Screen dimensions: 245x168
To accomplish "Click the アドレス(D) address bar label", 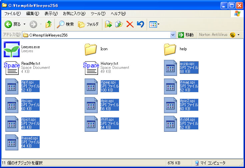I will [12, 35].
